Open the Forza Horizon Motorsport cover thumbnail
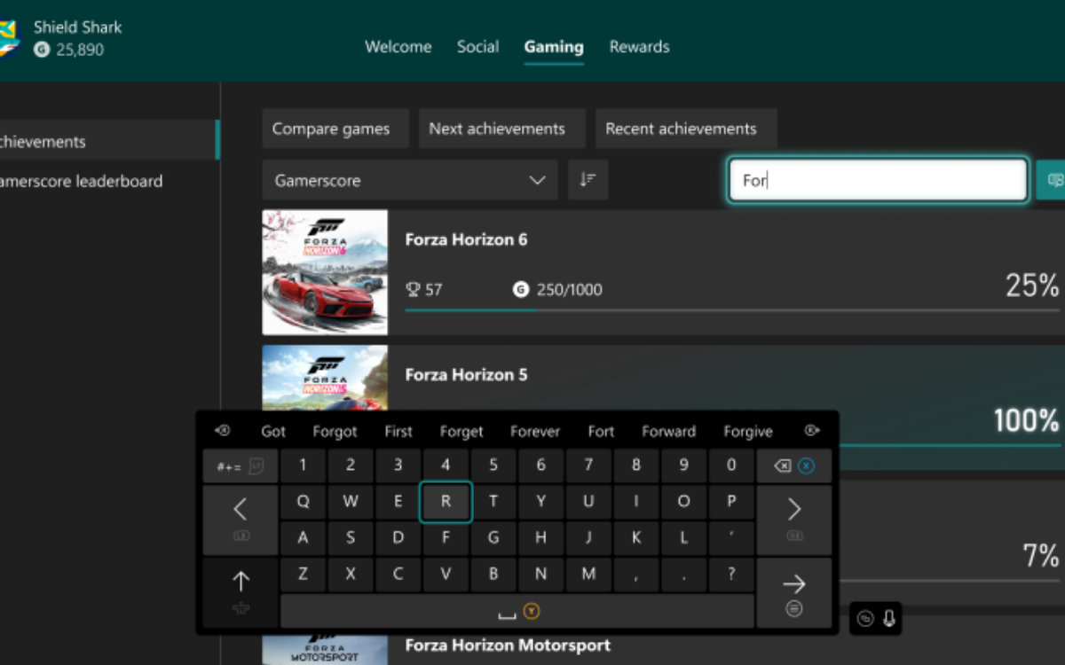The image size is (1065, 665). (325, 650)
